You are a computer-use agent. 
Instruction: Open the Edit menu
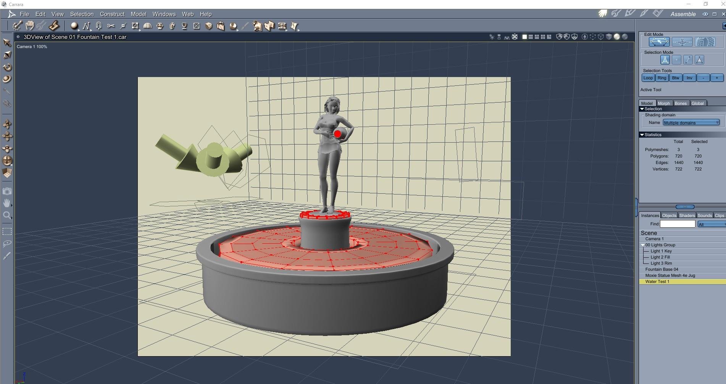(x=40, y=14)
